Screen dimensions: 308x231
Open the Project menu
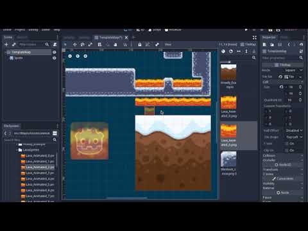(x=20, y=30)
